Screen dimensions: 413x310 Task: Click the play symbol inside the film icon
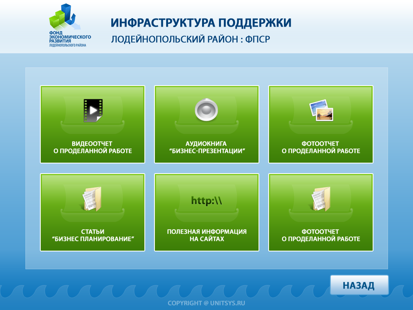(x=94, y=111)
